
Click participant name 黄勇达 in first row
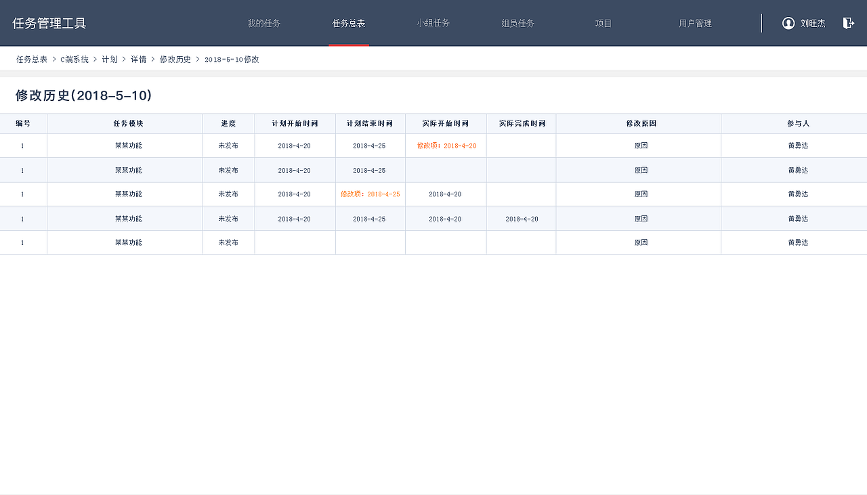click(x=797, y=145)
